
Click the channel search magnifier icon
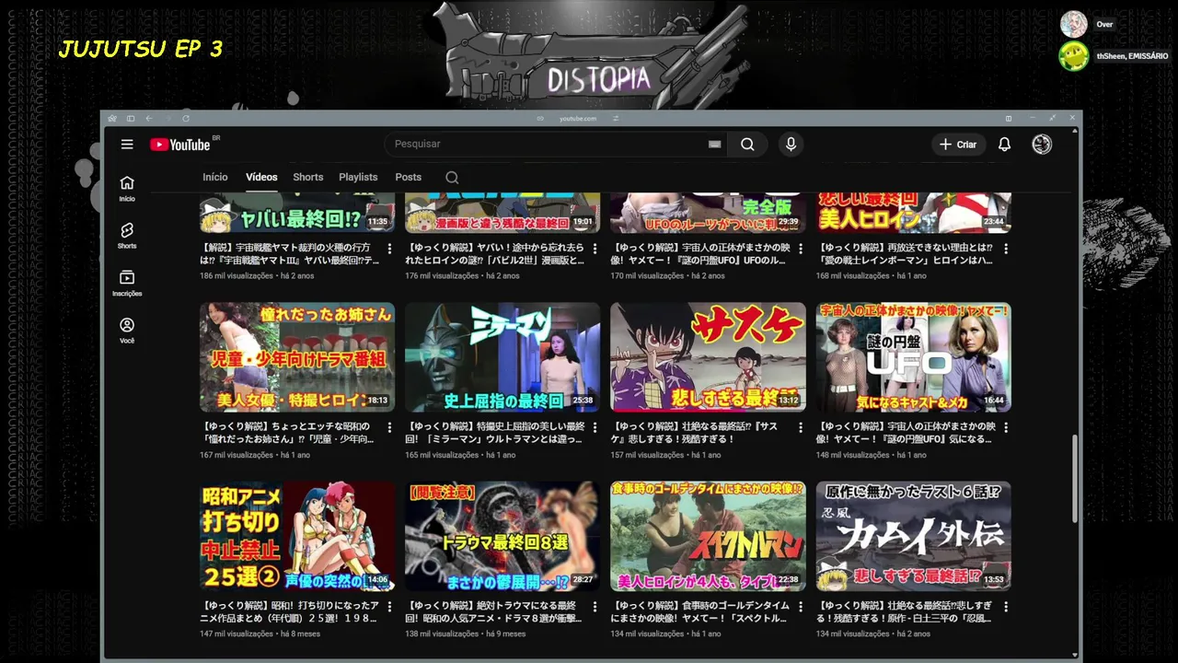[452, 178]
